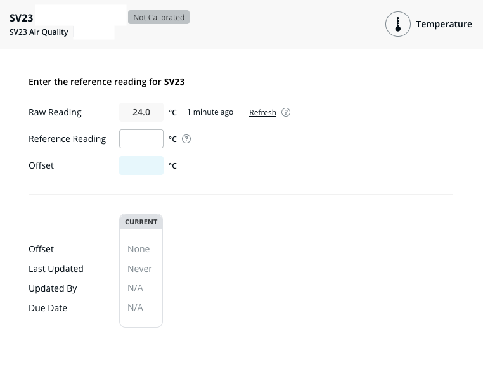Viewport: 483px width, 379px height.
Task: Click the '1 minute ago' timestamp
Action: coord(210,112)
